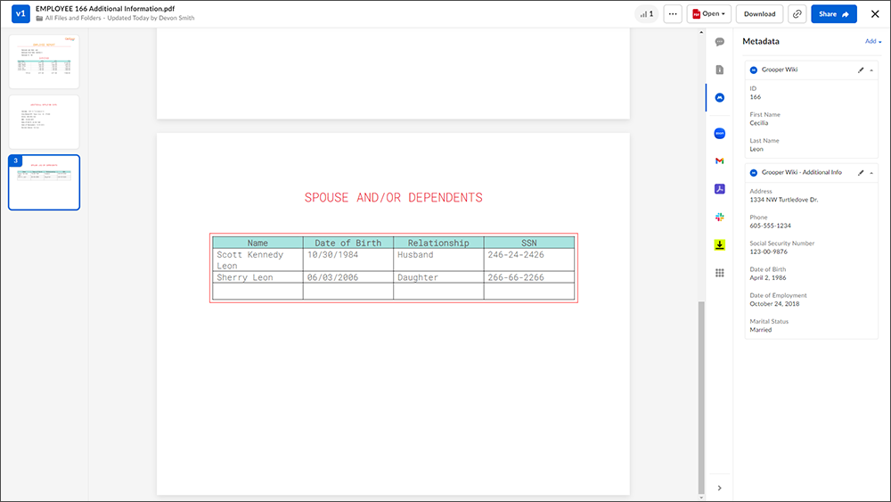Click the Date of Birth column header
891x502 pixels.
[x=347, y=243]
